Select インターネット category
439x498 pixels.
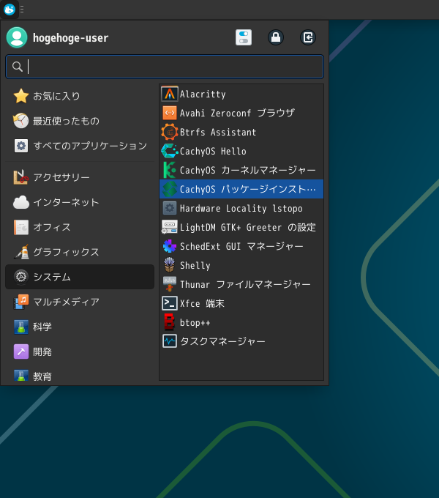click(80, 202)
